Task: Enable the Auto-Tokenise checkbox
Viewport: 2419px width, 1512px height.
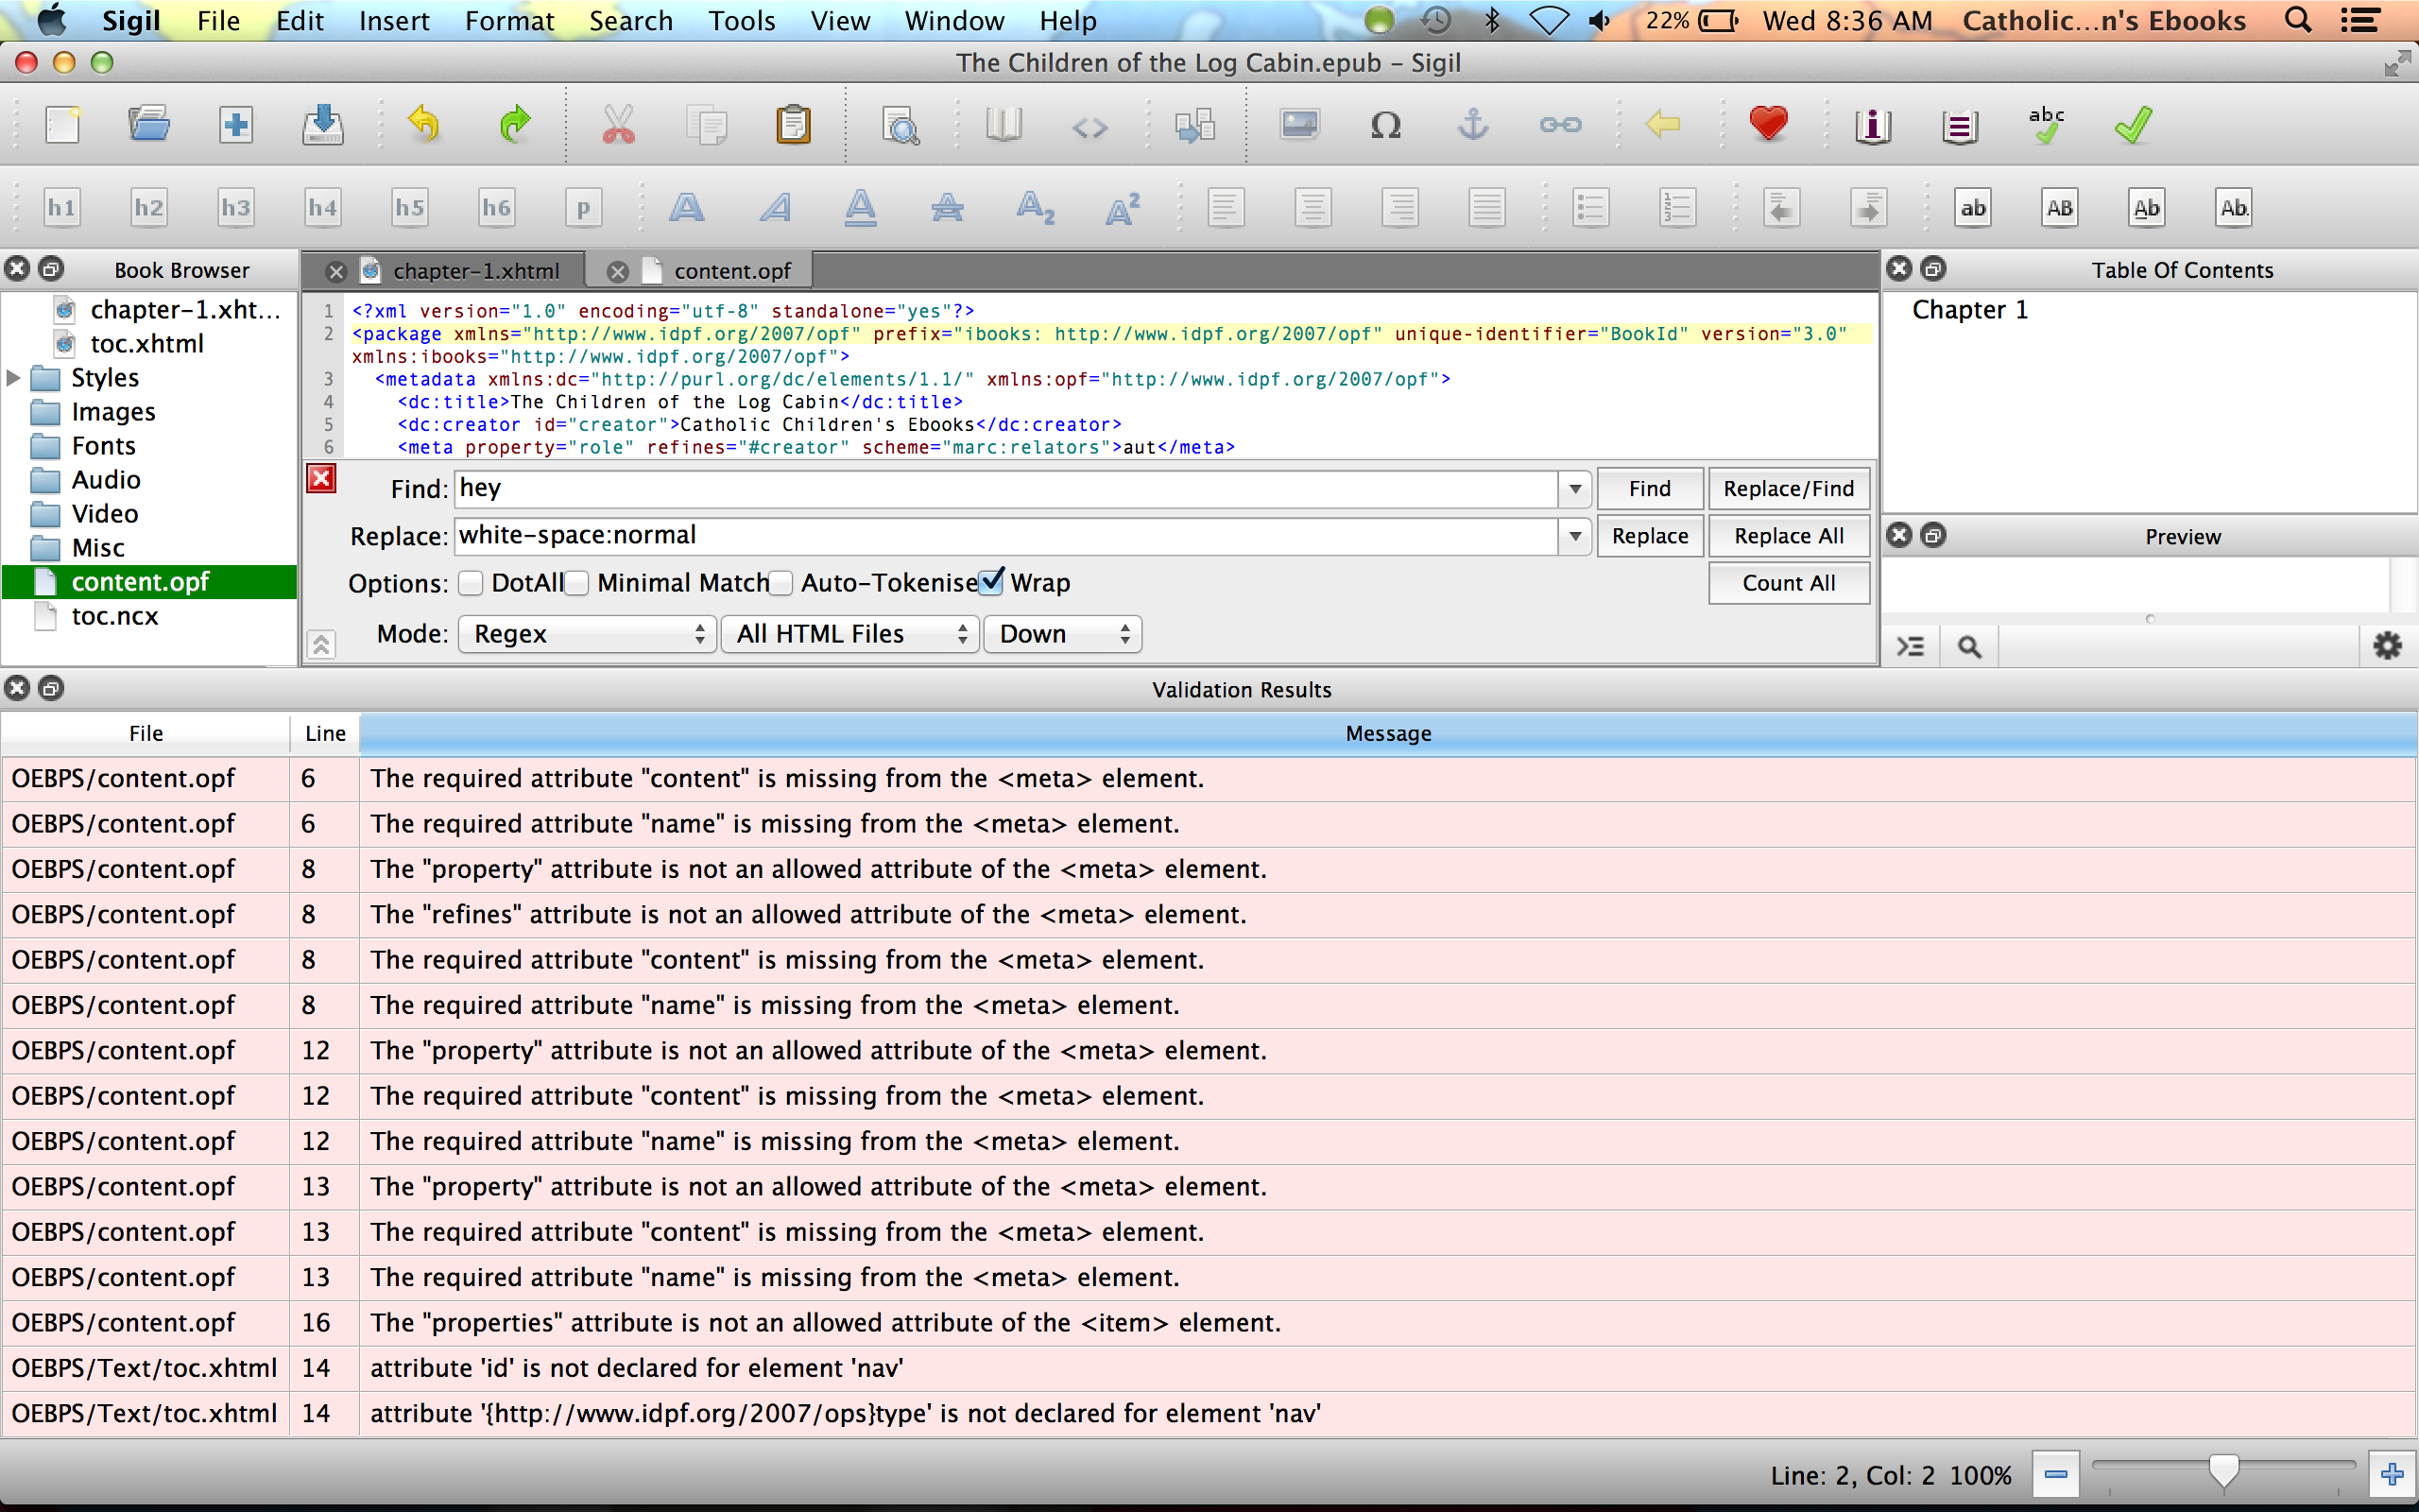Action: (x=781, y=583)
